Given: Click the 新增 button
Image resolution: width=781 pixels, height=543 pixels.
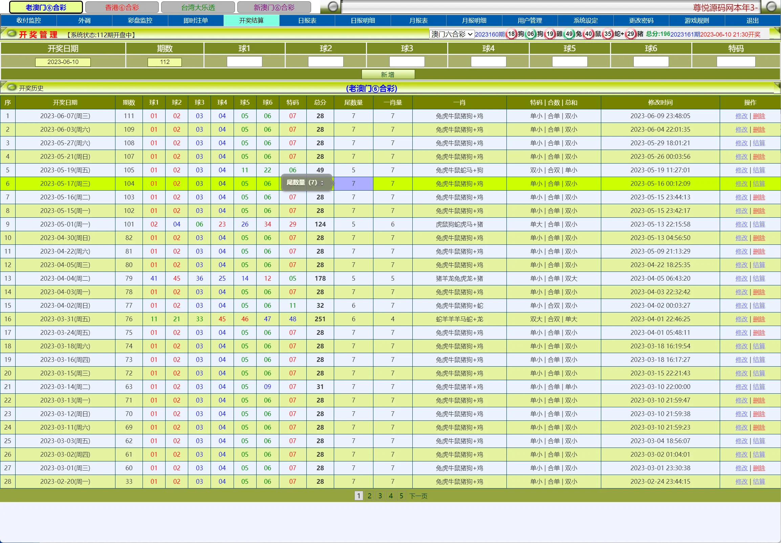Looking at the screenshot, I should tap(388, 74).
